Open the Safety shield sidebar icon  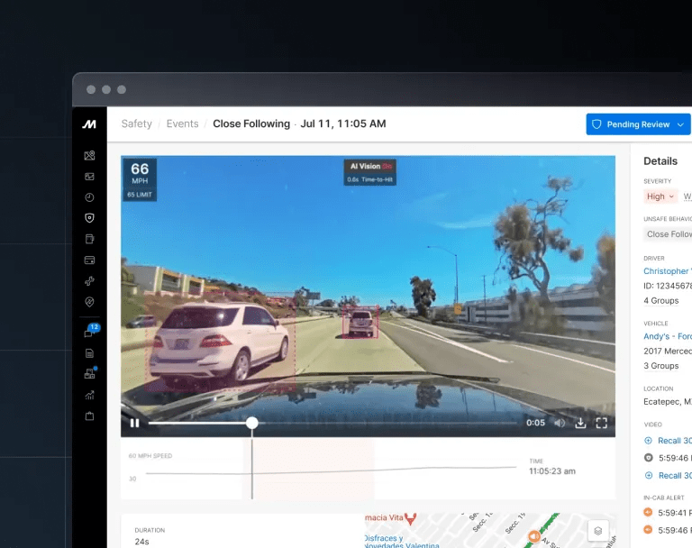(89, 218)
